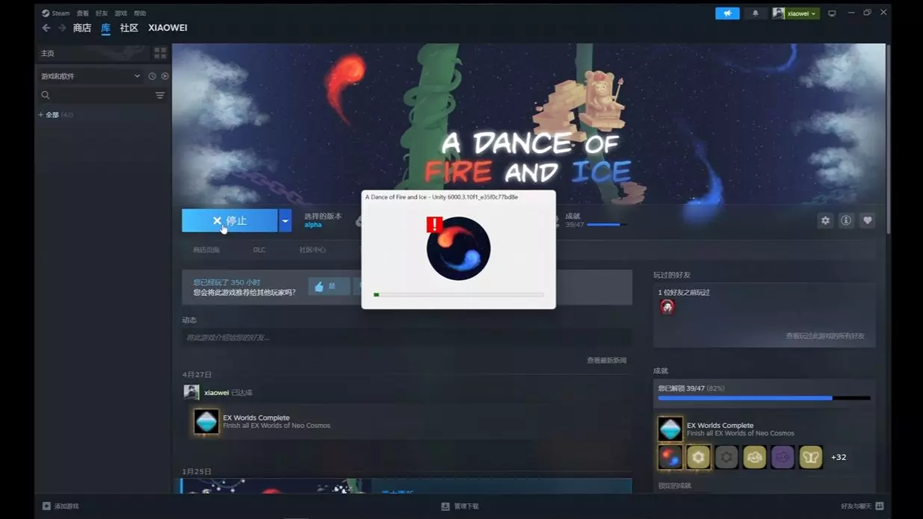Open the xiaowei username in activity feed
Image resolution: width=923 pixels, height=519 pixels.
point(216,392)
